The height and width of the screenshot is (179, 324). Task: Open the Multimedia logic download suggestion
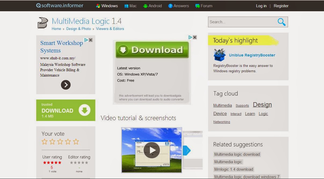(x=237, y=154)
